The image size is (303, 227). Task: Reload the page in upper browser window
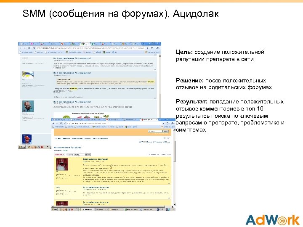point(29,48)
